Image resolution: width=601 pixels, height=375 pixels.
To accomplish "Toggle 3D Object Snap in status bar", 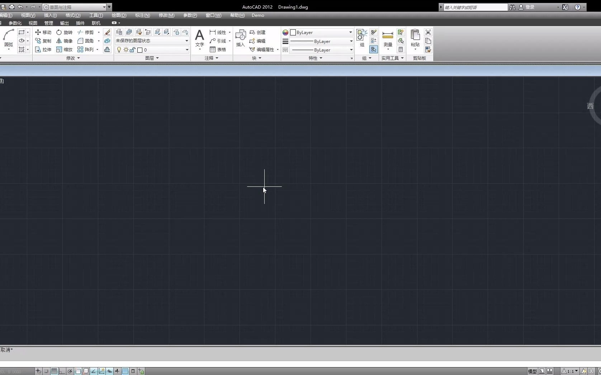I will (86, 371).
